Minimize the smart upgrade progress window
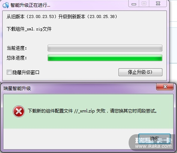Image resolution: width=177 pixels, height=153 pixels. tap(134, 4)
